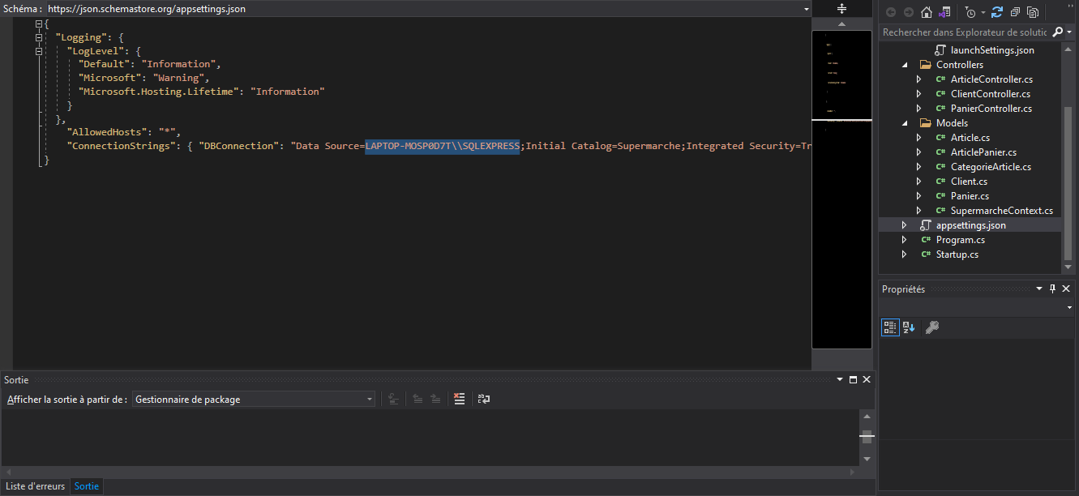Go to next message in Output
This screenshot has height=496, width=1079.
pos(435,398)
